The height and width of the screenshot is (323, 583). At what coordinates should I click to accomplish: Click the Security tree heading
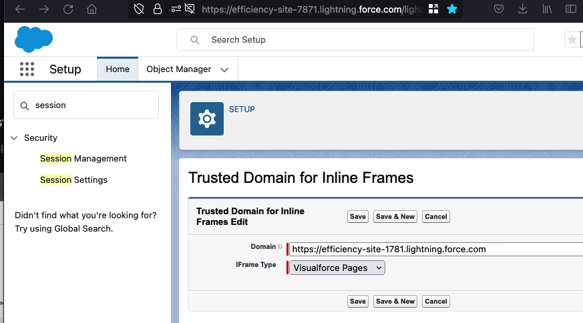point(41,138)
